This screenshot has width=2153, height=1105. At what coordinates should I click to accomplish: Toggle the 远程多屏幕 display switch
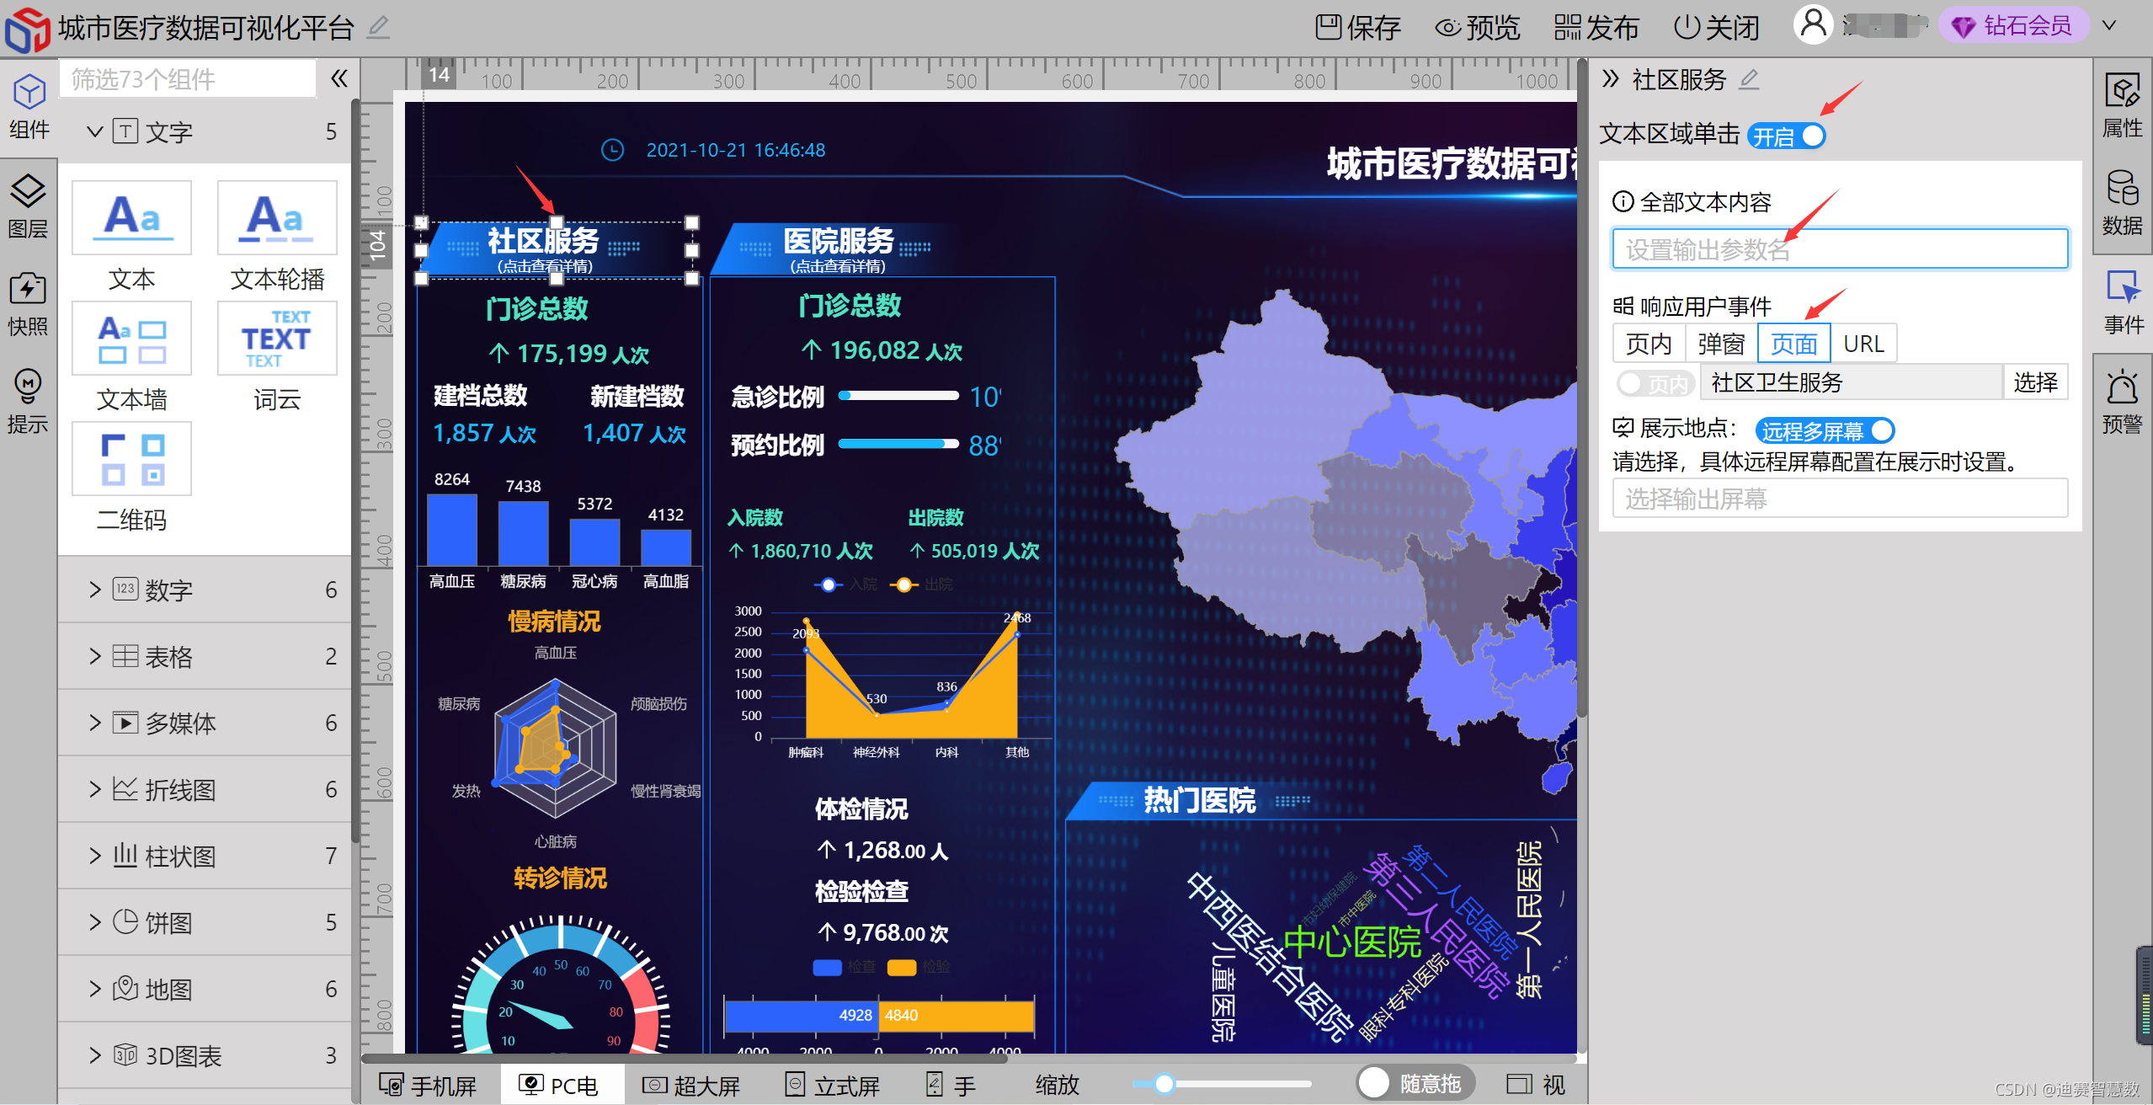pos(1825,431)
